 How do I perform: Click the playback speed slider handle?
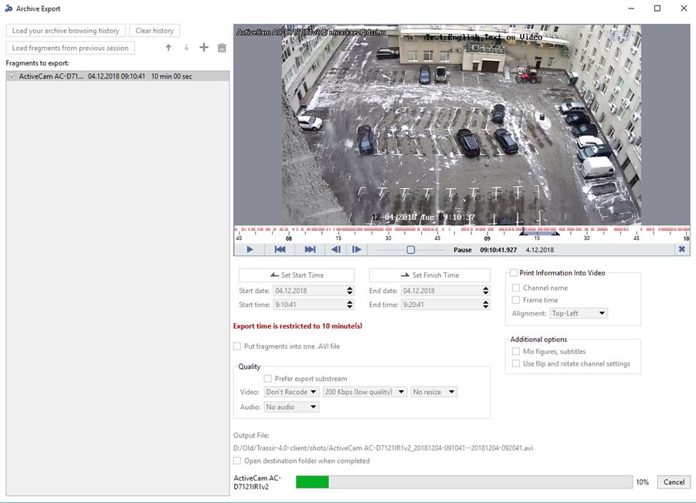(411, 250)
